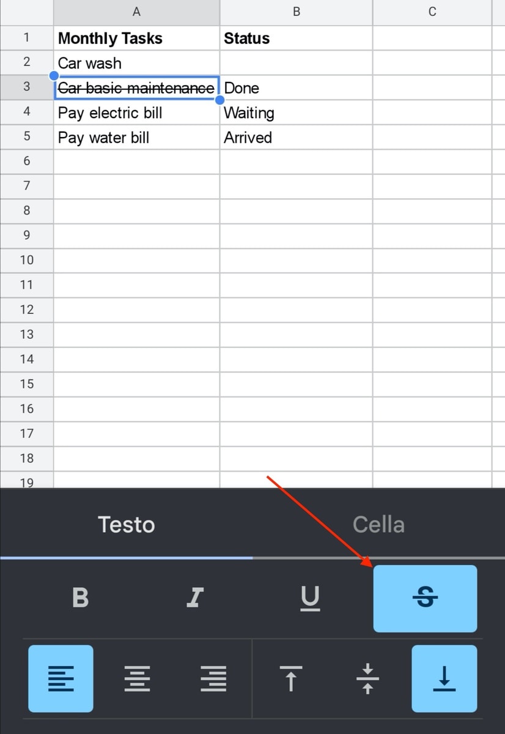Select the Waiting status cell

pyautogui.click(x=296, y=113)
